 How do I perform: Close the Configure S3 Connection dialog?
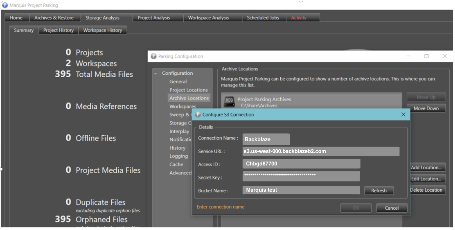point(403,114)
